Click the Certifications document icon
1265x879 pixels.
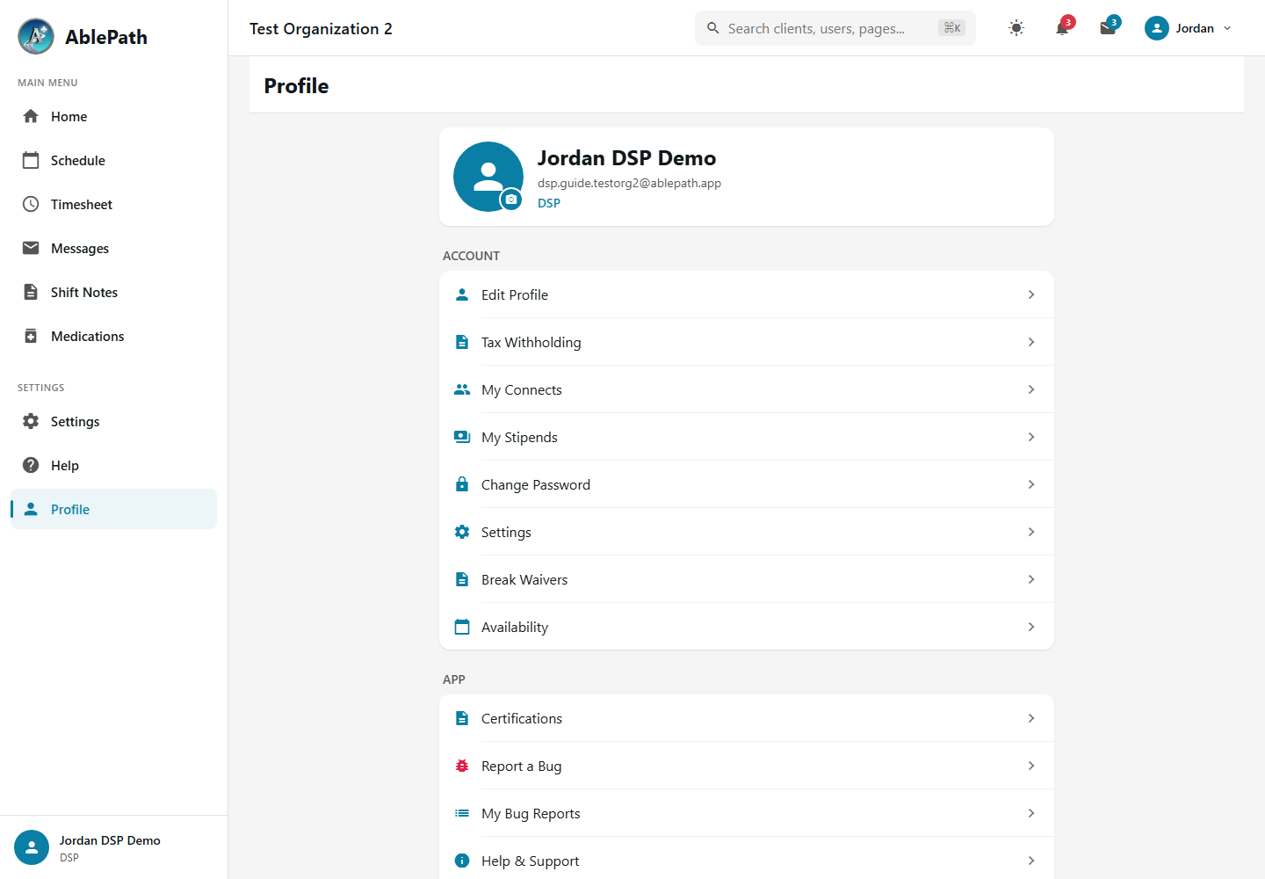[462, 718]
